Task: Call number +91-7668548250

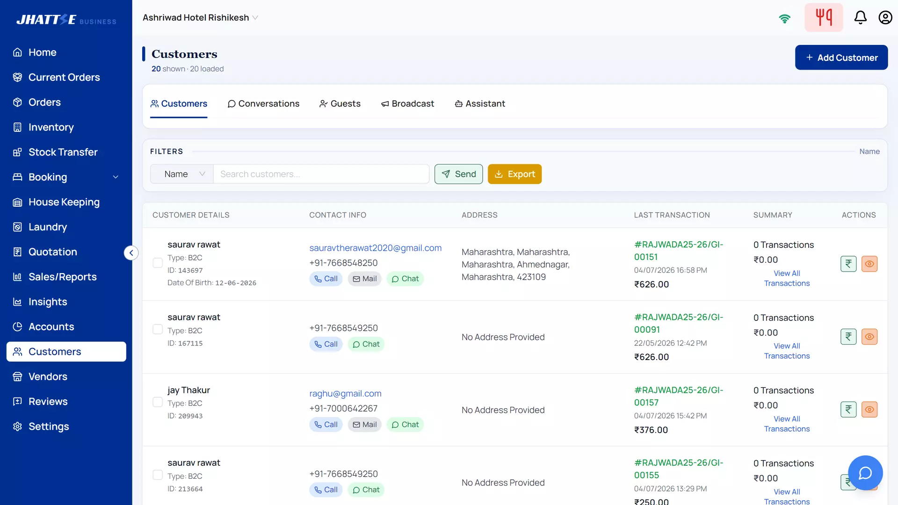Action: (326, 279)
